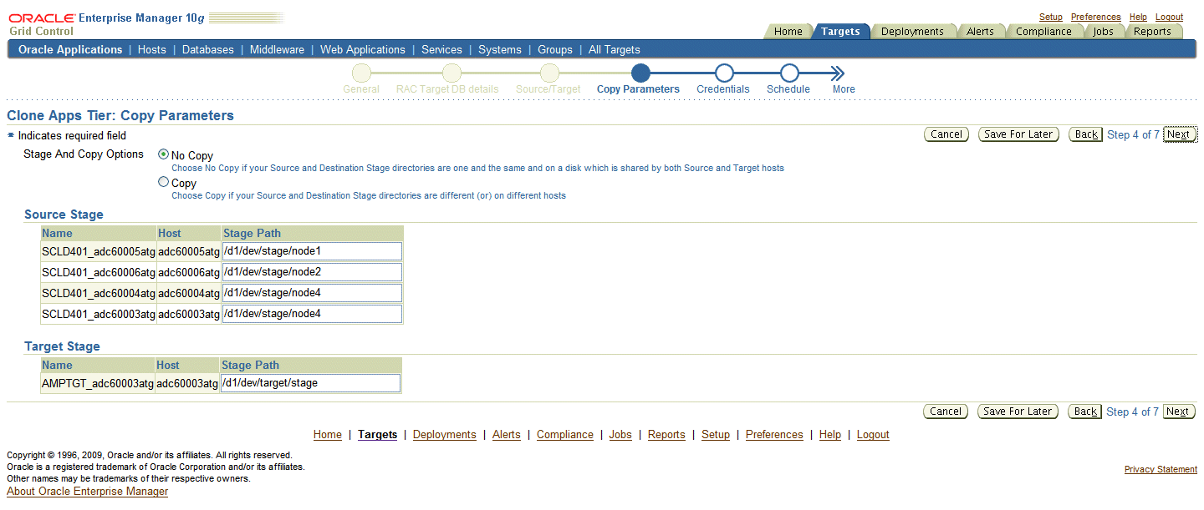Screen dimensions: 1204x510
Task: Switch to the Deployments tab
Action: click(912, 32)
